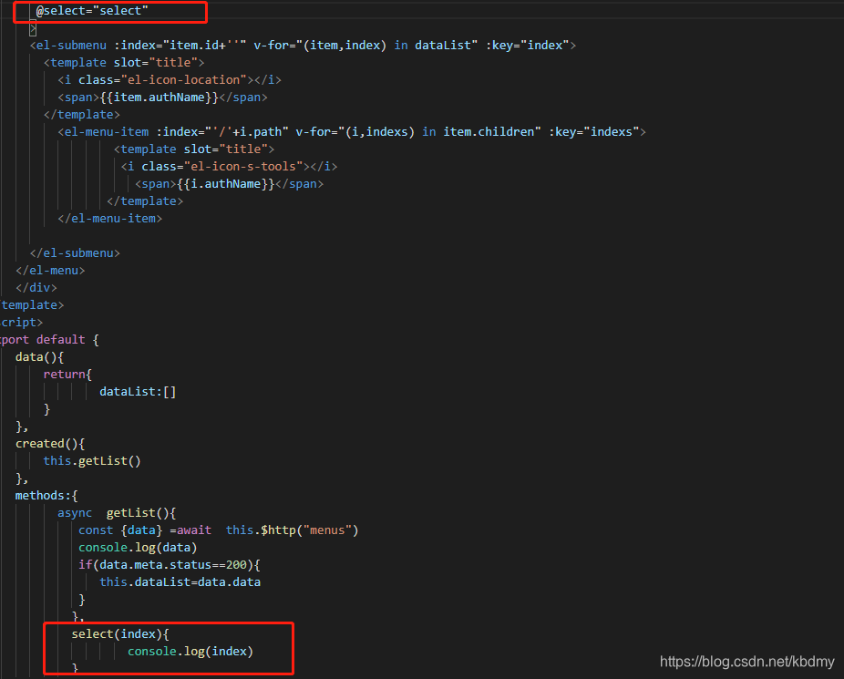Click the closing </el-menu-item> tag
Viewport: 844px width, 679px height.
tap(109, 219)
